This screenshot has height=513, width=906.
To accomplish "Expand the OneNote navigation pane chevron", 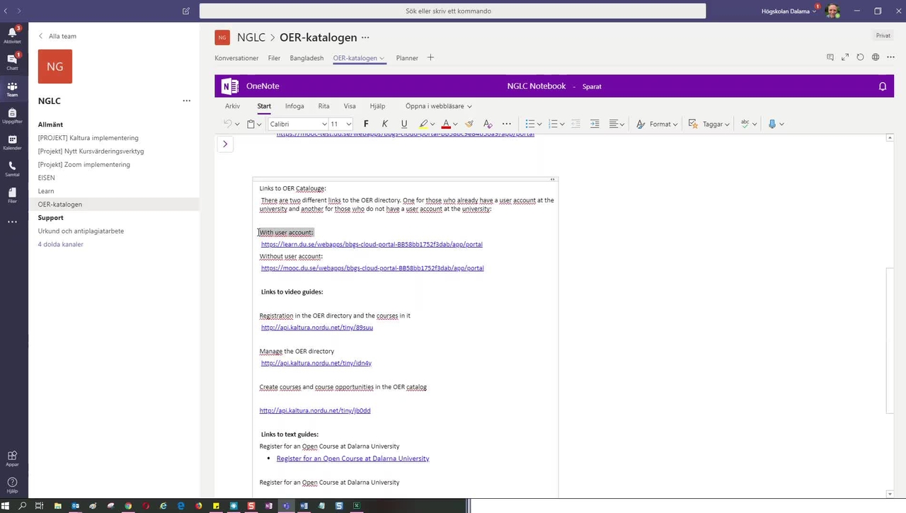I will pos(225,144).
